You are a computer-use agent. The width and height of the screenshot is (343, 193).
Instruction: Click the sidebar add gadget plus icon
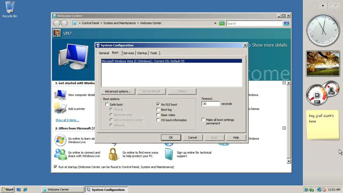[x=323, y=6]
